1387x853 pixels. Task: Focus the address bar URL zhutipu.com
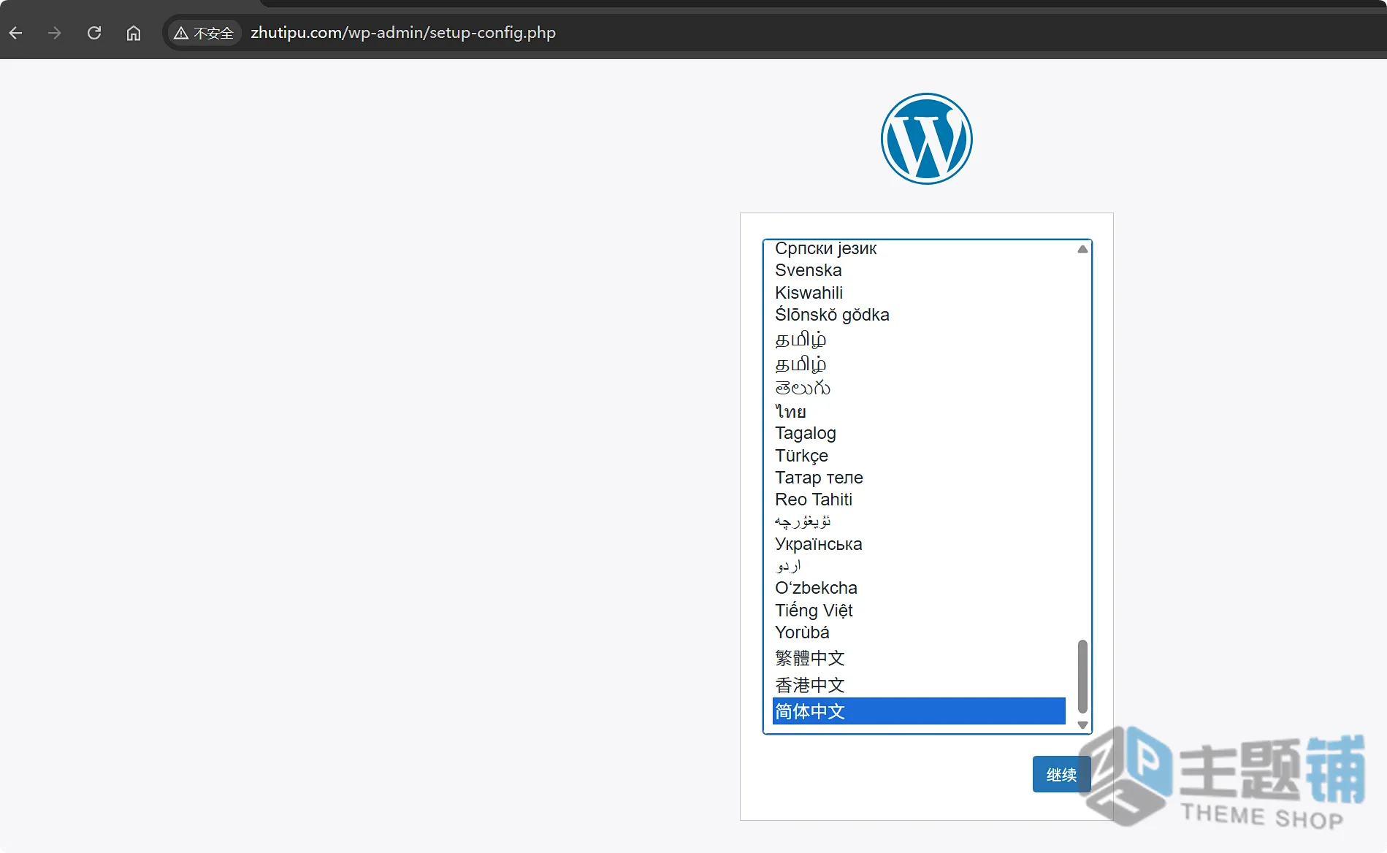(403, 33)
